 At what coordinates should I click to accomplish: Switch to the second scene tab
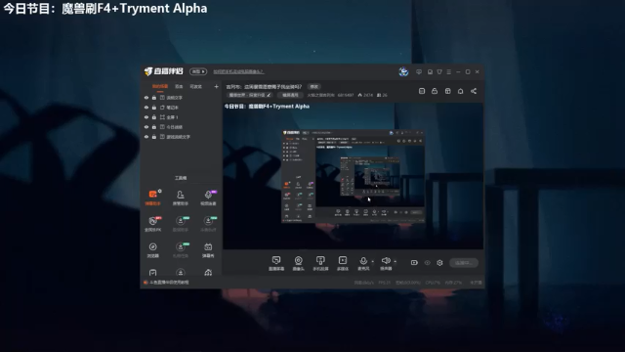click(x=179, y=86)
